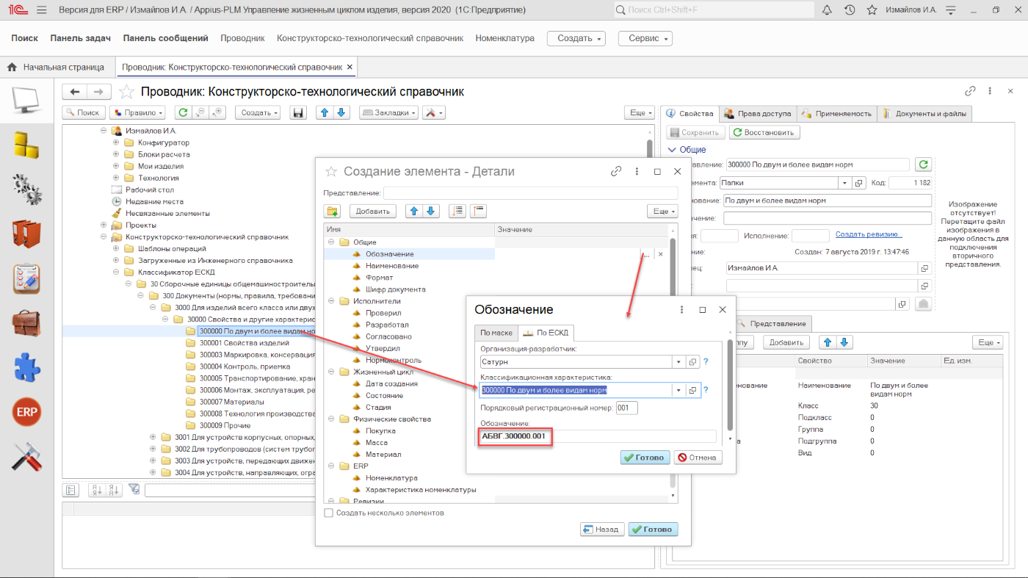
Task: Close the Проводник tab with X
Action: tap(350, 67)
